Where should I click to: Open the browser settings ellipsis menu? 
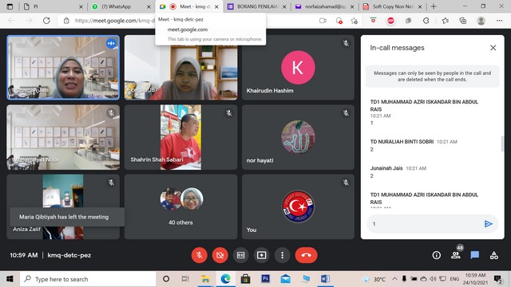click(499, 21)
